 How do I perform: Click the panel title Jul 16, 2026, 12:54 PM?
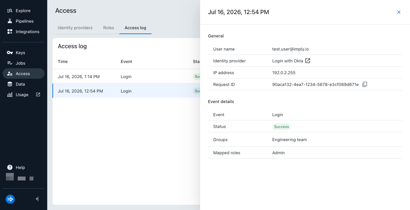tap(238, 12)
